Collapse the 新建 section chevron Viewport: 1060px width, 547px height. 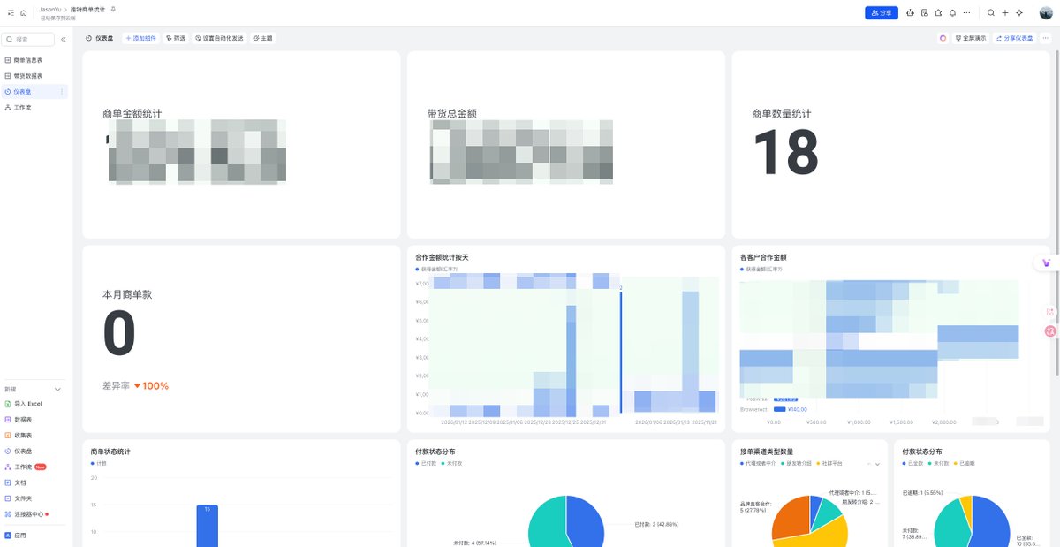point(57,389)
